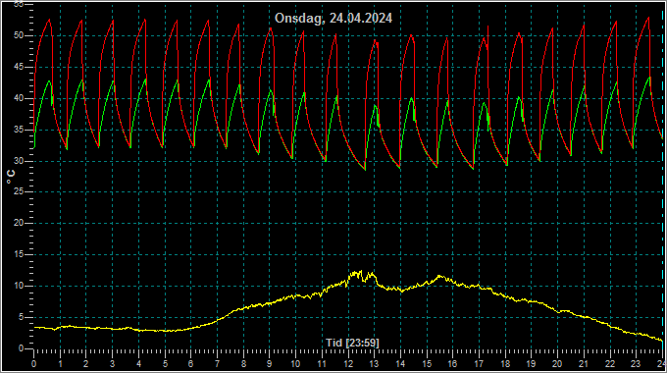667x373 pixels.
Task: Click the yellow curve's highest peak near hour 12
Action: tap(361, 271)
